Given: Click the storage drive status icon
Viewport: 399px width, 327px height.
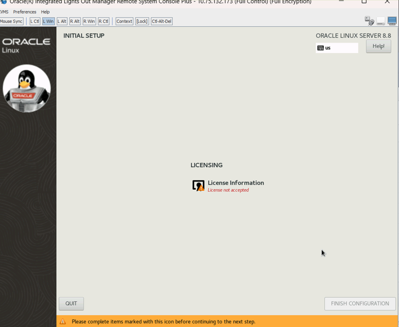Looking at the screenshot, I should [381, 22].
